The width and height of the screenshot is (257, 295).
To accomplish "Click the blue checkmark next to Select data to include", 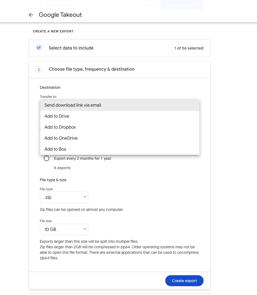I will click(39, 48).
